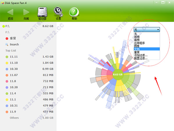Open Settings (设置) gear icon
The width and height of the screenshot is (174, 131).
click(x=58, y=12)
